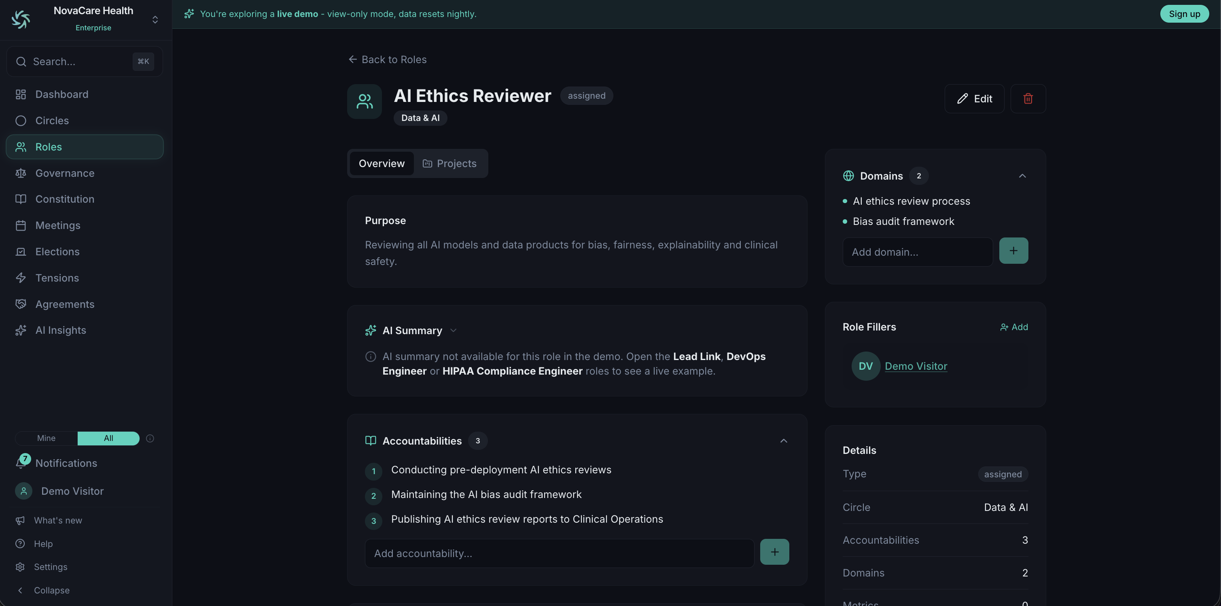Click the info icon beside Mine/All toggle
The image size is (1221, 606).
150,438
